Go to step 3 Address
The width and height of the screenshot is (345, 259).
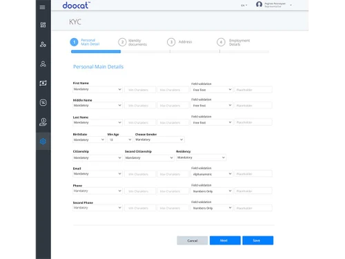click(x=179, y=42)
